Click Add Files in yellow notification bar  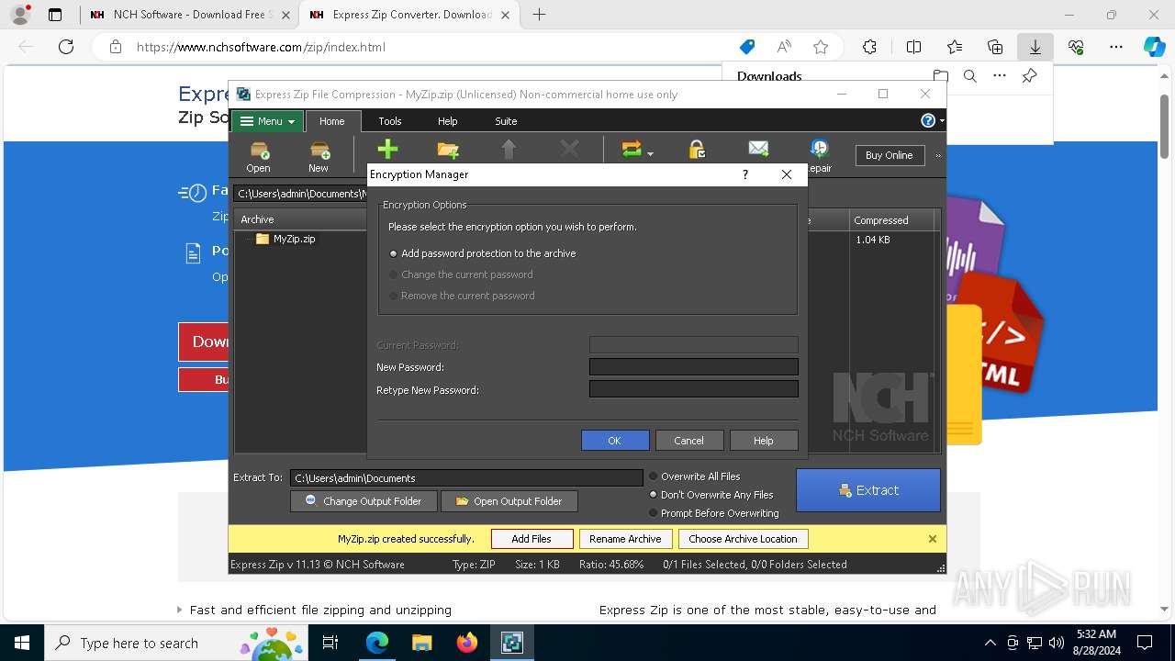tap(532, 539)
